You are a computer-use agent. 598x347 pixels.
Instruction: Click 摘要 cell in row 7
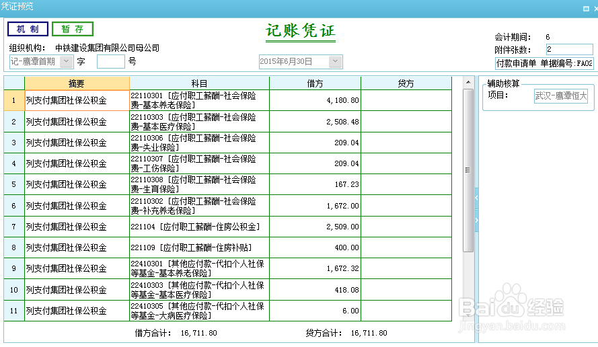coord(77,227)
